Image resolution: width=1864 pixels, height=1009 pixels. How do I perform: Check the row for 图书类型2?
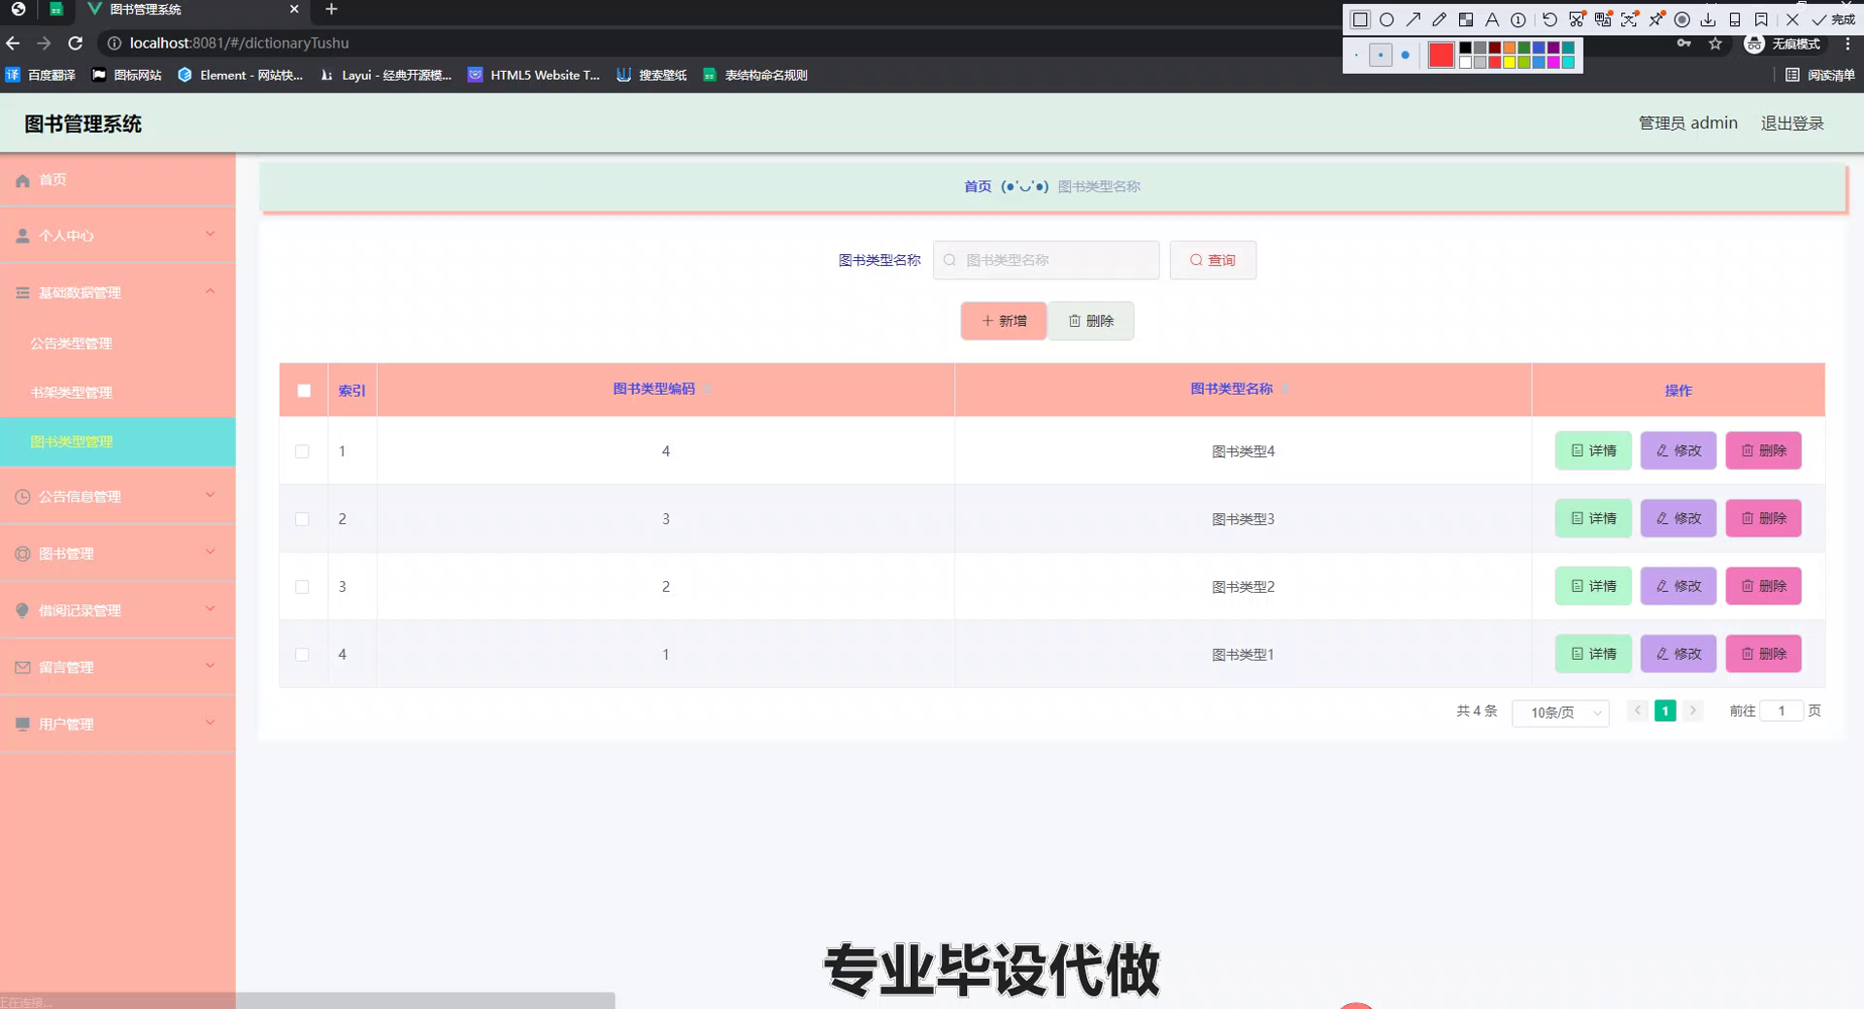[302, 588]
